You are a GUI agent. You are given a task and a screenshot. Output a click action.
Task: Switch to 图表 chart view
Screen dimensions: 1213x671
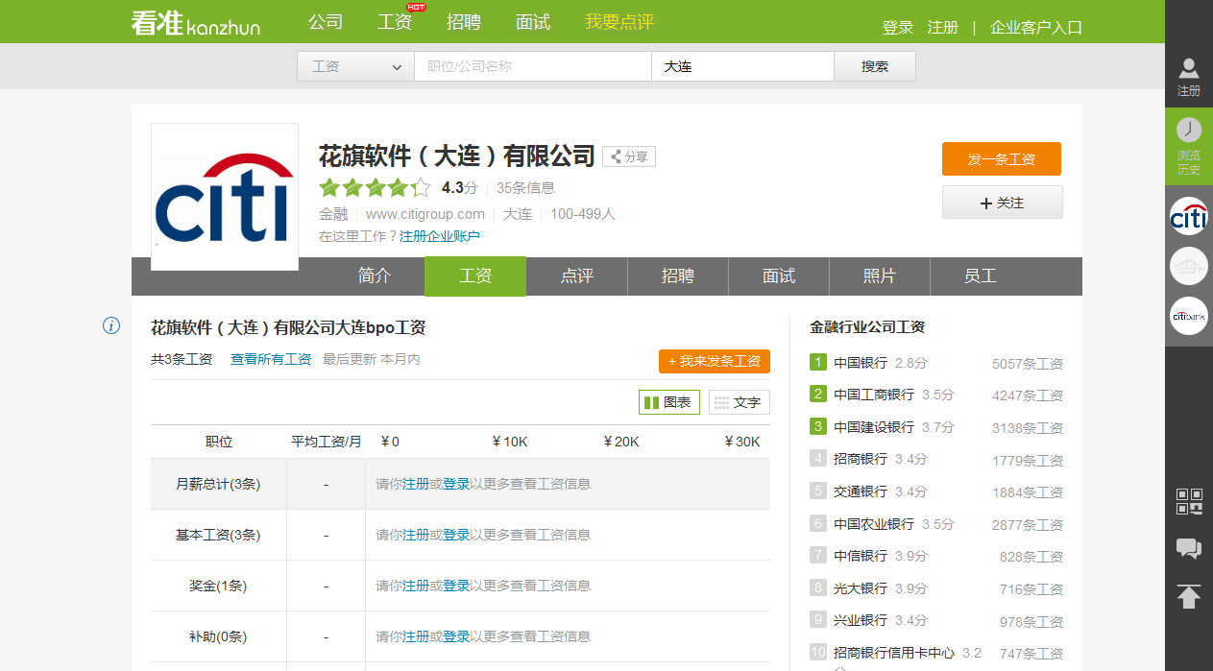[x=669, y=402]
